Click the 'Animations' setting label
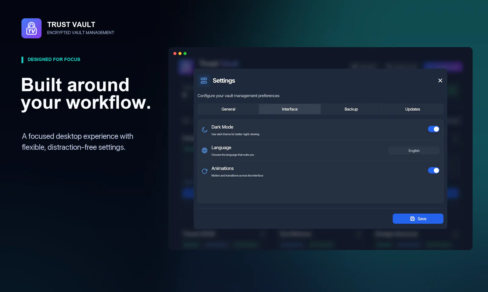 [x=223, y=168]
